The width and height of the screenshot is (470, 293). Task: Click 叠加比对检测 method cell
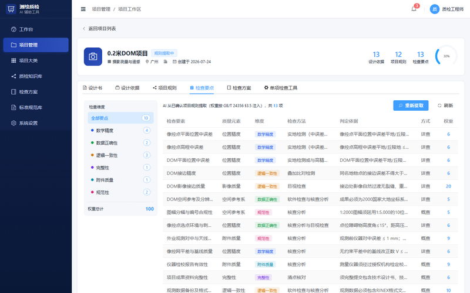click(301, 173)
